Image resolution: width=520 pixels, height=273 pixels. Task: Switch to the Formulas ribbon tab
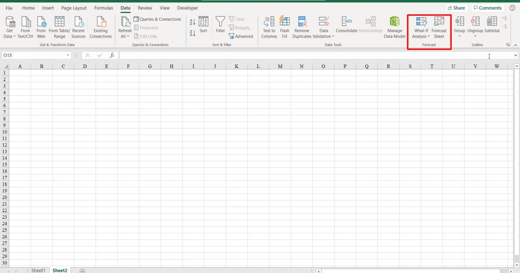[104, 8]
